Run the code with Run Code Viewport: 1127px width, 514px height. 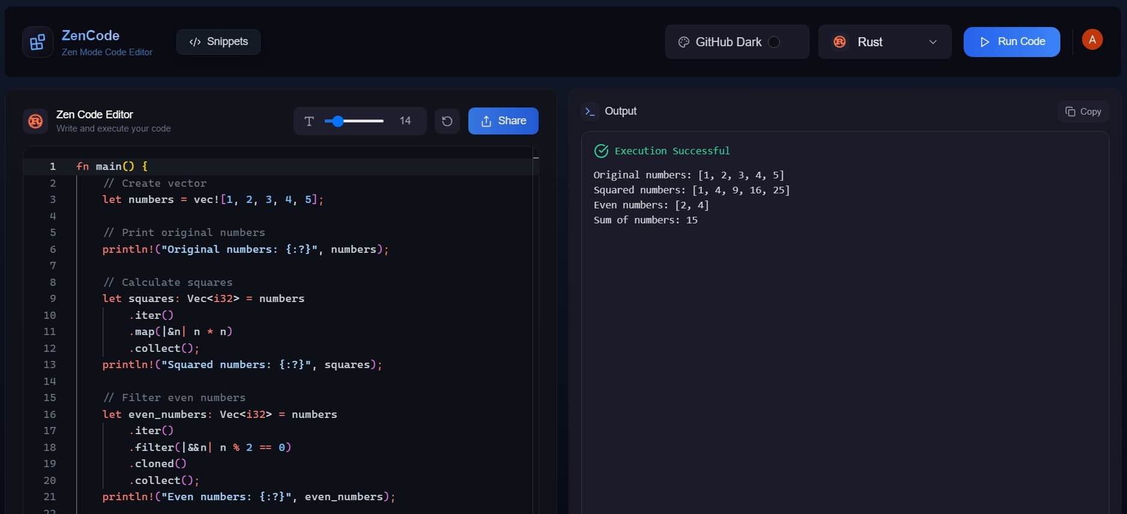pyautogui.click(x=1011, y=42)
